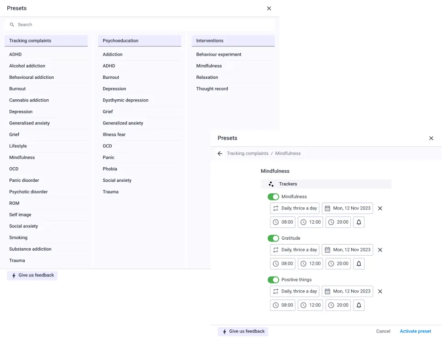Click Cancel in the Mindfulness preset dialog
442x339 pixels.
click(x=383, y=331)
